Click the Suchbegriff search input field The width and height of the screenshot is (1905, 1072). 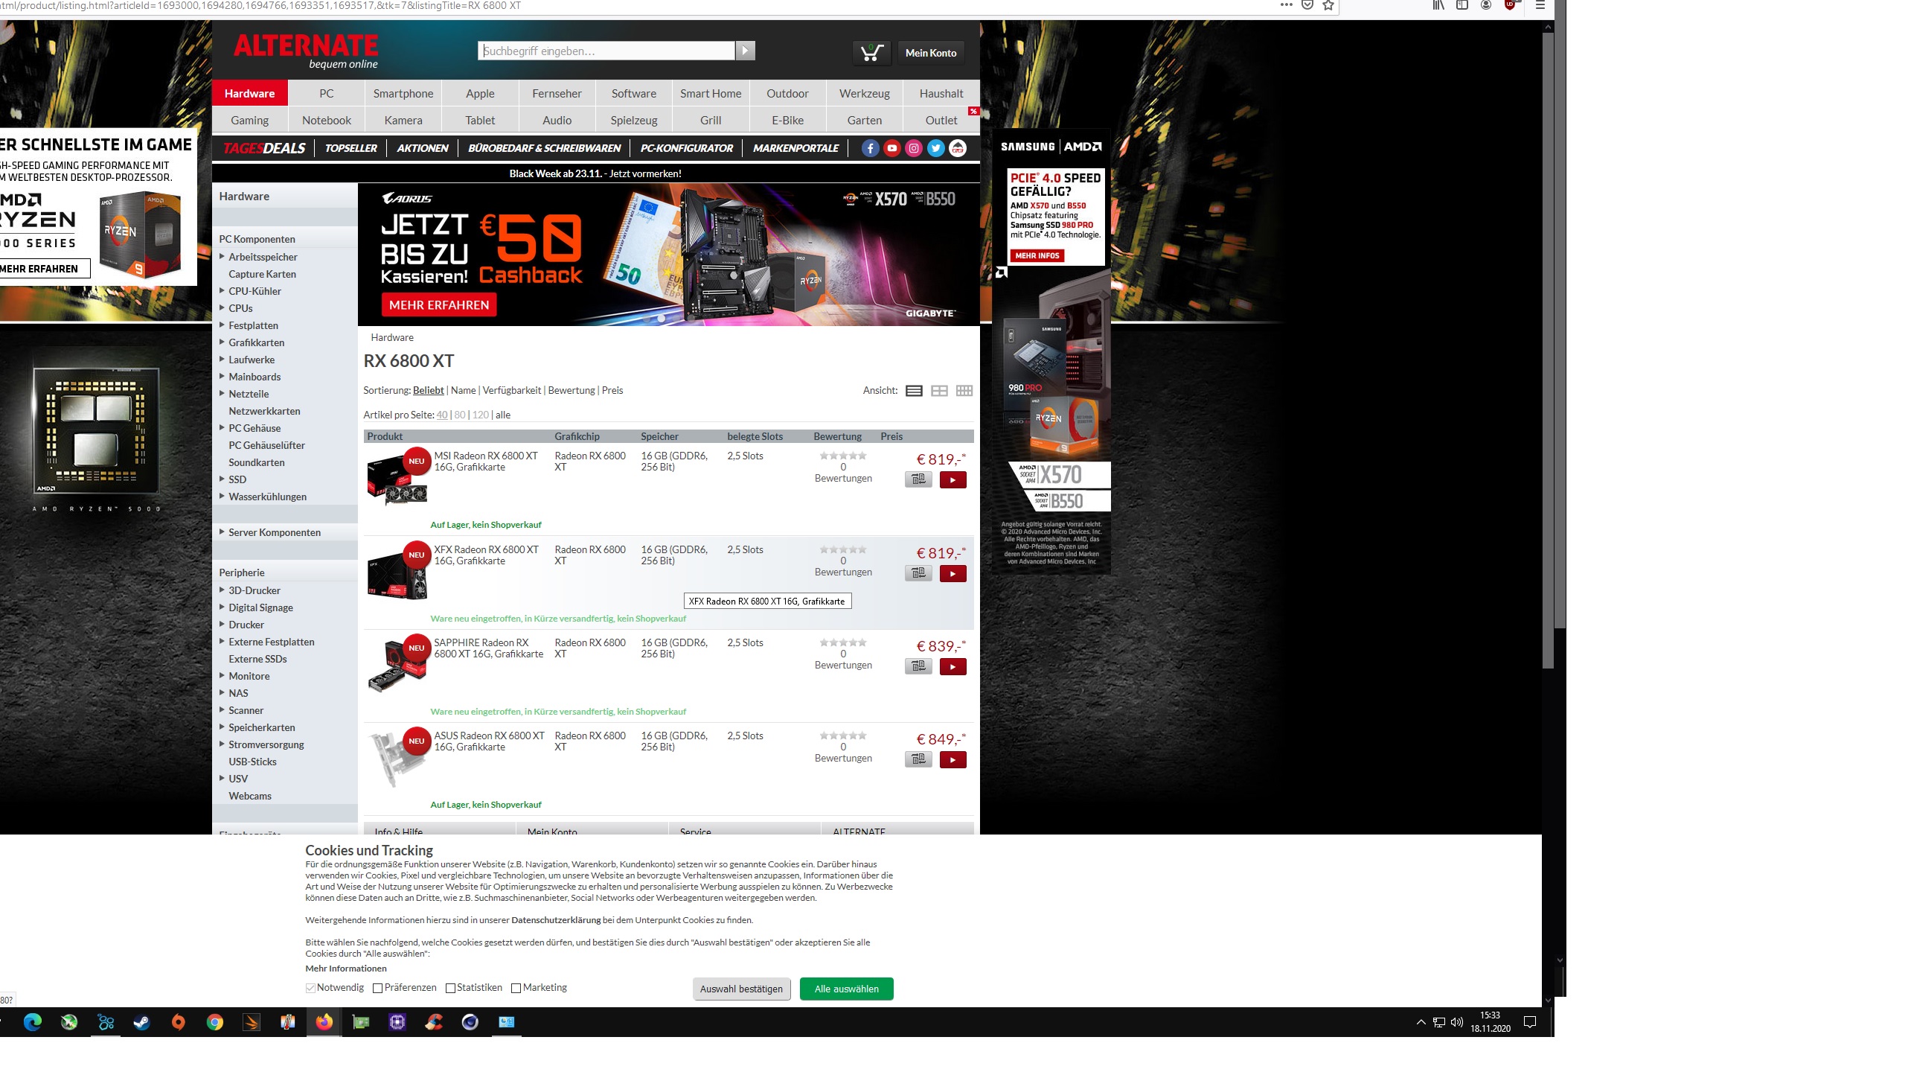[606, 51]
